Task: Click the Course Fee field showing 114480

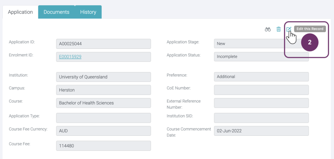Action: (x=103, y=146)
